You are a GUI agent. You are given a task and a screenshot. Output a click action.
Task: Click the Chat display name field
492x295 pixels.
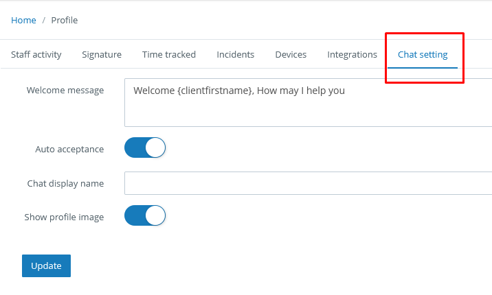pos(308,183)
